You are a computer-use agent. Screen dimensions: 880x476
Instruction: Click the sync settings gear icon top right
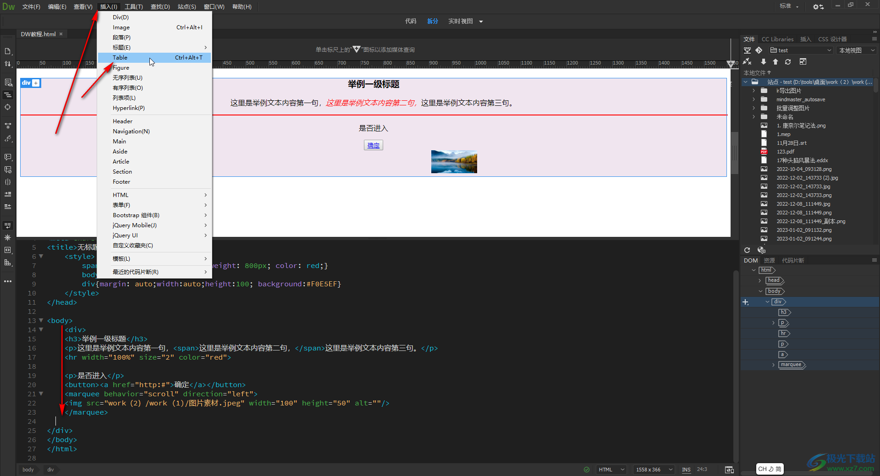click(818, 6)
